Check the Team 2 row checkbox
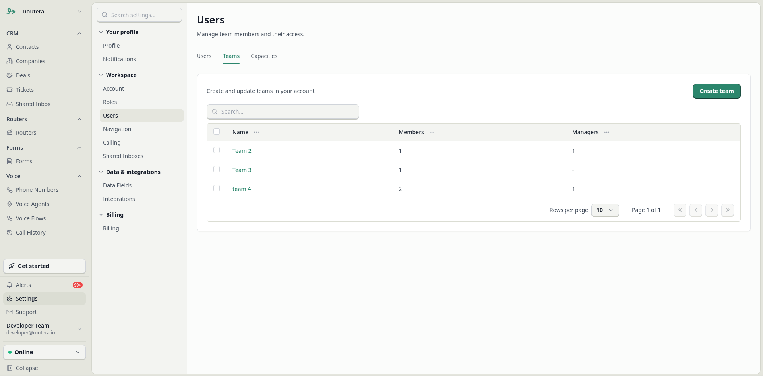The width and height of the screenshot is (763, 376). (217, 150)
